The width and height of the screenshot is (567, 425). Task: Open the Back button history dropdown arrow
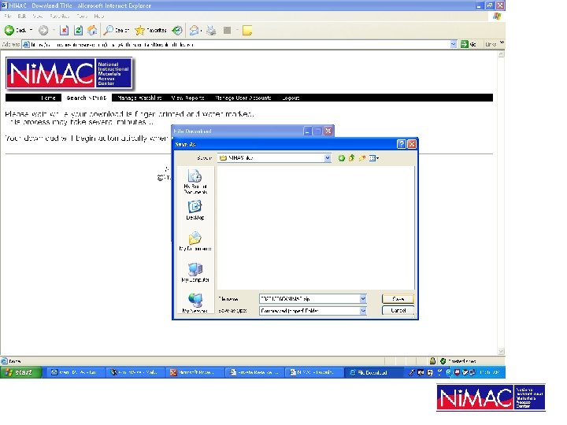(x=31, y=31)
